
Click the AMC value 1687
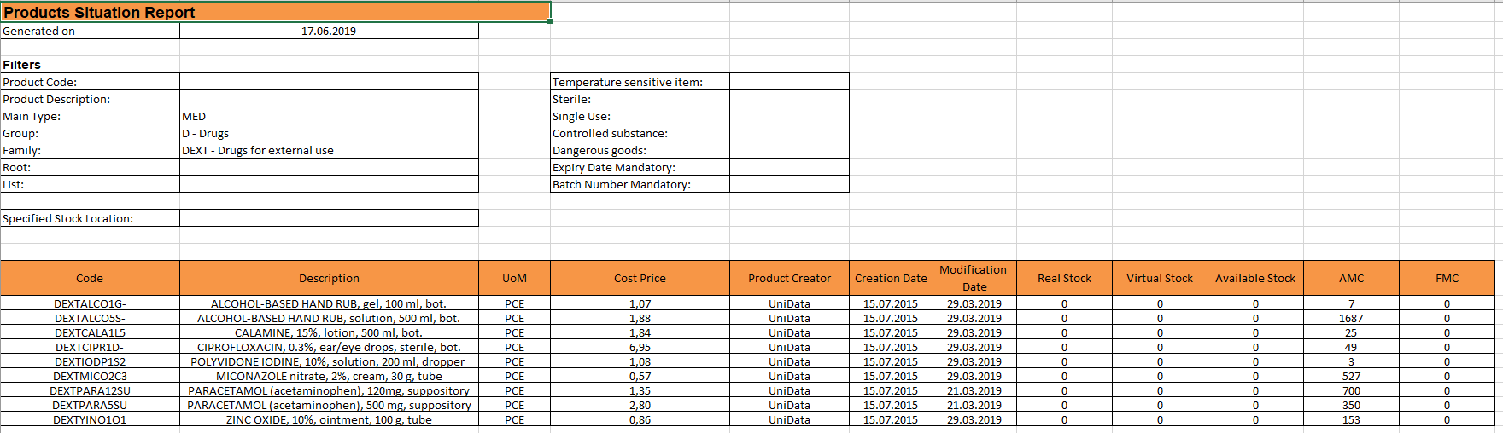[1351, 318]
